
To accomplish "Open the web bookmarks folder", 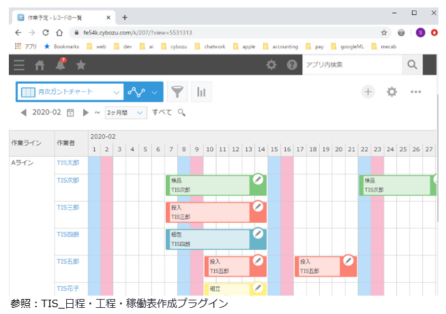I will (x=97, y=46).
